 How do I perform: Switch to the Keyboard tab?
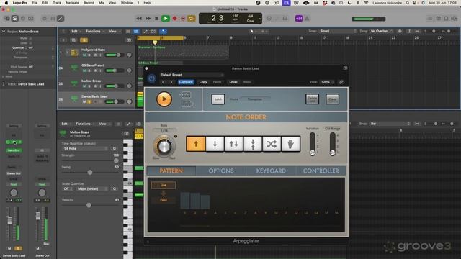point(271,171)
